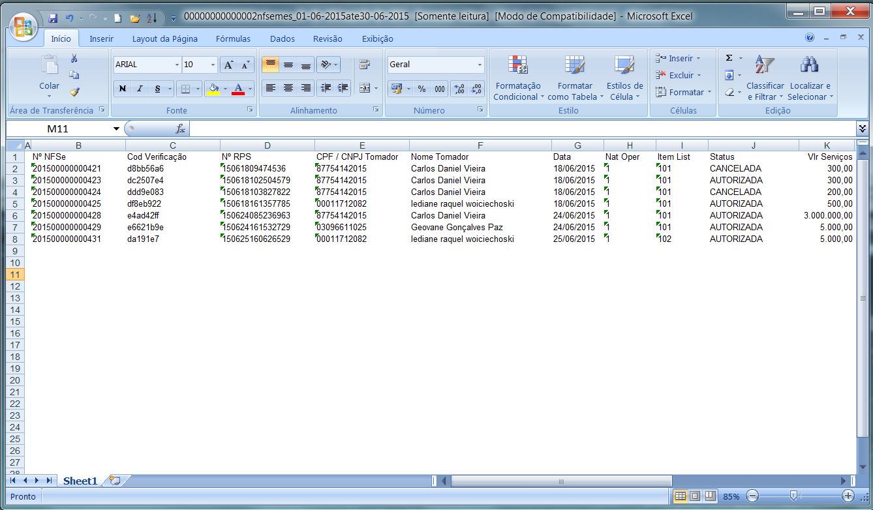Open the font size dropdown

(213, 65)
